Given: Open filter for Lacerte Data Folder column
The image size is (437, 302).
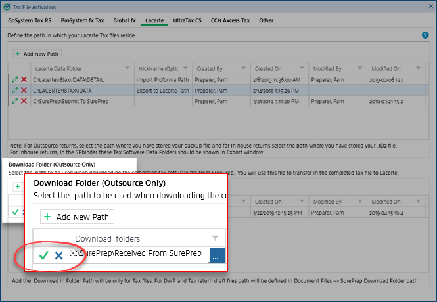Looking at the screenshot, I should (x=127, y=69).
